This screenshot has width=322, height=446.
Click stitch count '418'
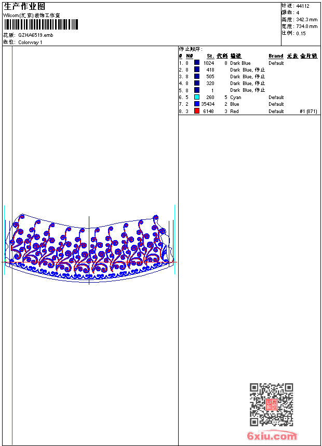point(210,70)
